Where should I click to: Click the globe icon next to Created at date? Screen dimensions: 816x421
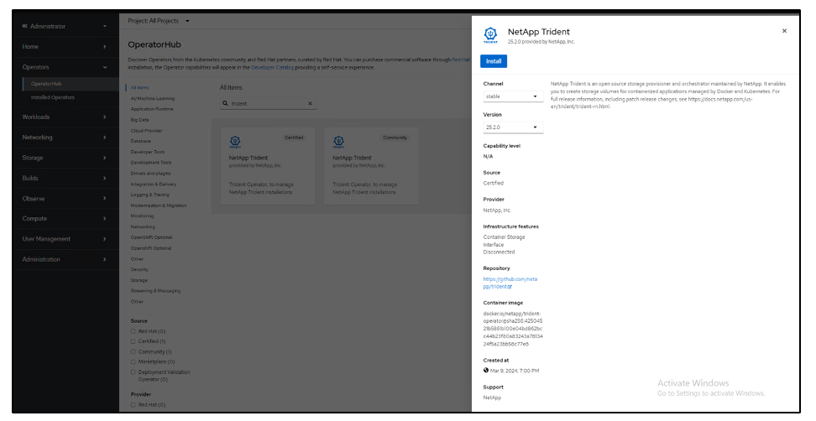(486, 371)
